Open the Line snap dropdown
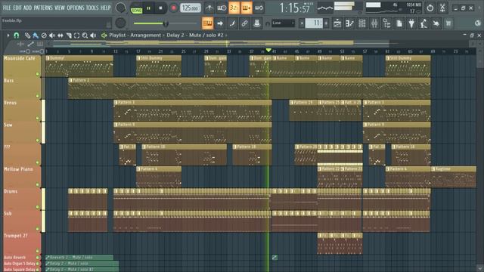 pyautogui.click(x=283, y=23)
